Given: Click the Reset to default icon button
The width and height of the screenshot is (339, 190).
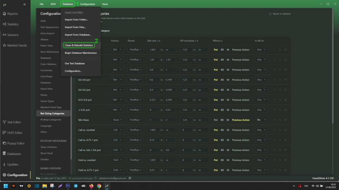Looking at the screenshot, I should pyautogui.click(x=270, y=14).
